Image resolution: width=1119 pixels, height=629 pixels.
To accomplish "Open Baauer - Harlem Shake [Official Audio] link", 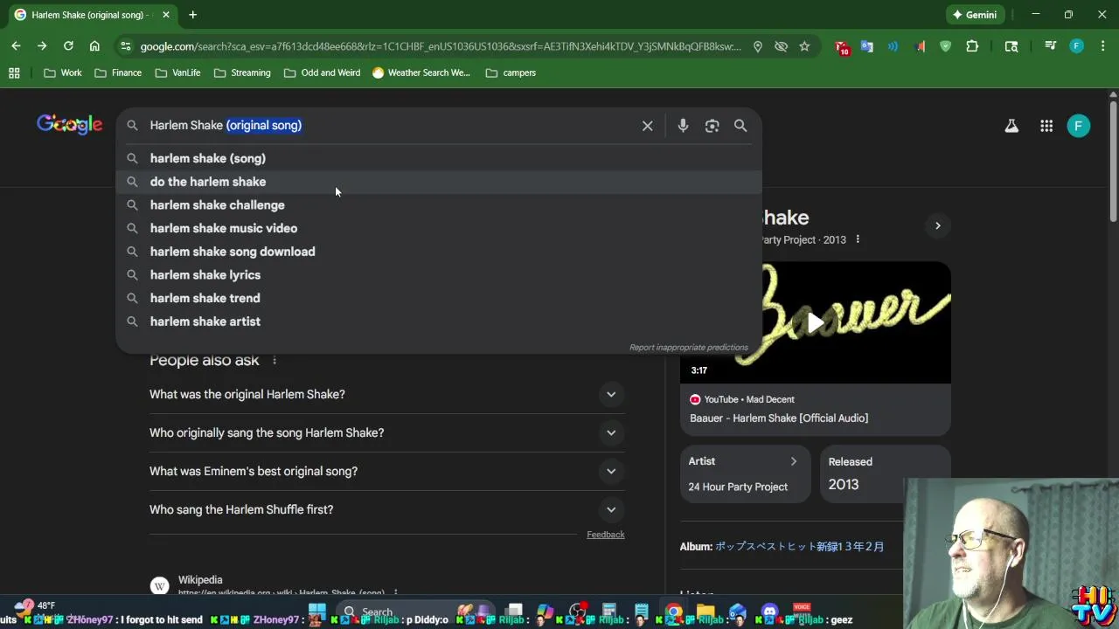I will 779,418.
